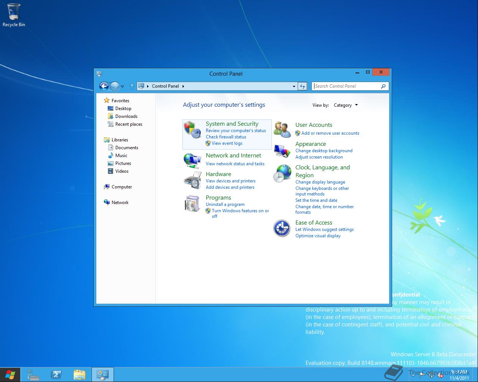478x382 pixels.
Task: Click the Ease of Access icon
Action: [x=282, y=228]
